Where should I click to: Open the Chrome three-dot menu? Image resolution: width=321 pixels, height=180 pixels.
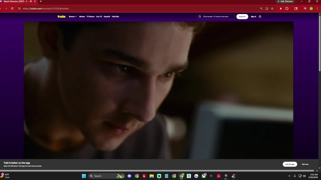coord(317,8)
